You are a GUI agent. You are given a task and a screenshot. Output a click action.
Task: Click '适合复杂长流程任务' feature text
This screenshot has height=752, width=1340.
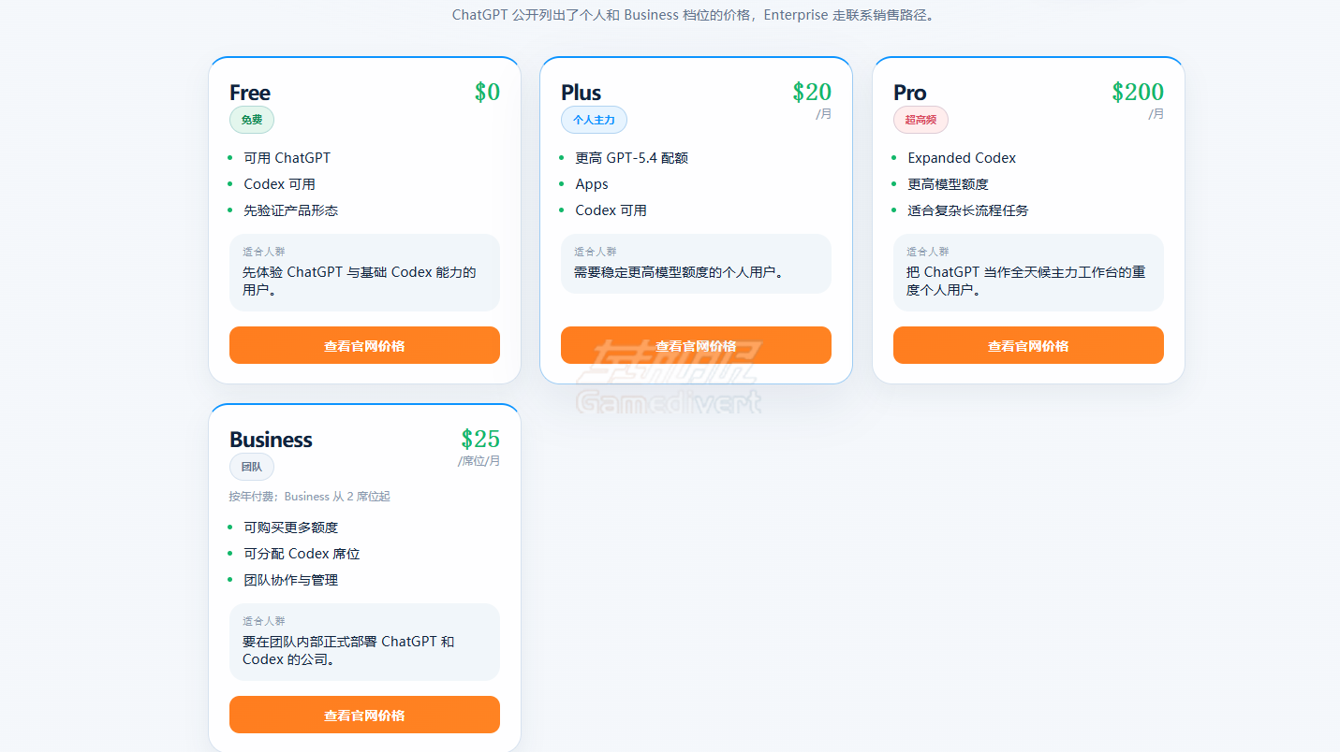click(968, 210)
